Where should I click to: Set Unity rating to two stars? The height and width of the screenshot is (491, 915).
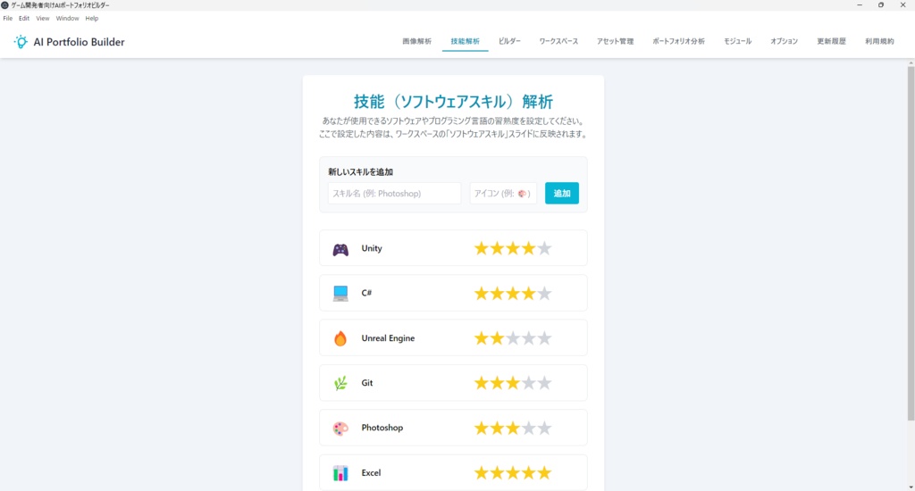(x=497, y=248)
